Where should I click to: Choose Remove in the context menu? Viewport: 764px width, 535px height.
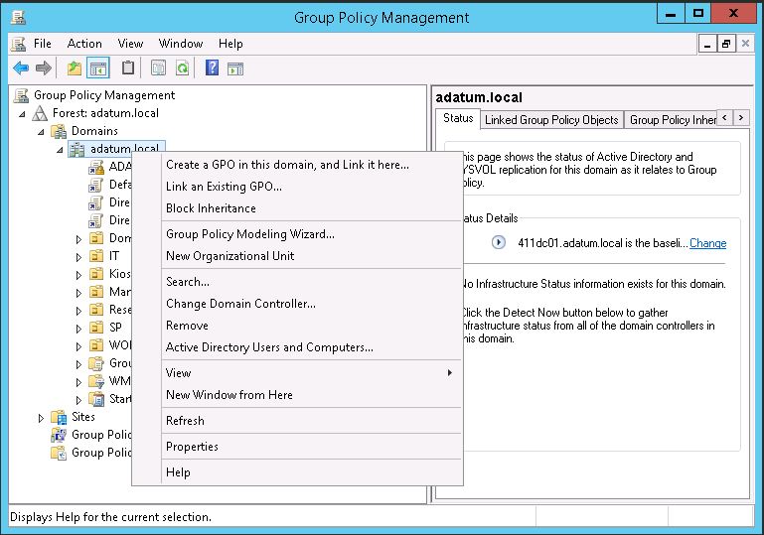click(312, 326)
